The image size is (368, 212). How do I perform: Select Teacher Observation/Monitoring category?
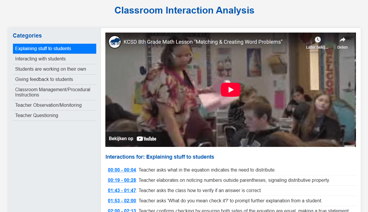coord(55,105)
